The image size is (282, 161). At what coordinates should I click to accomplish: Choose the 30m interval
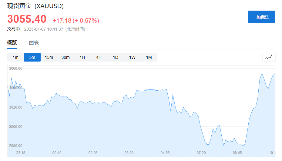[x=65, y=57]
